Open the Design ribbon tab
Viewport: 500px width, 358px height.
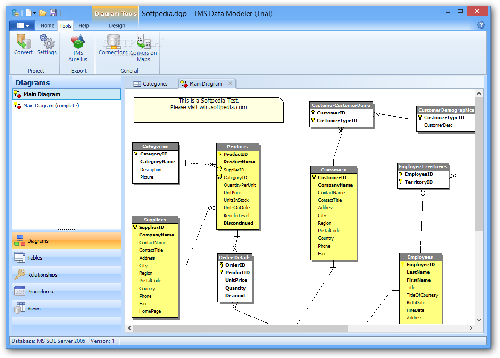117,25
